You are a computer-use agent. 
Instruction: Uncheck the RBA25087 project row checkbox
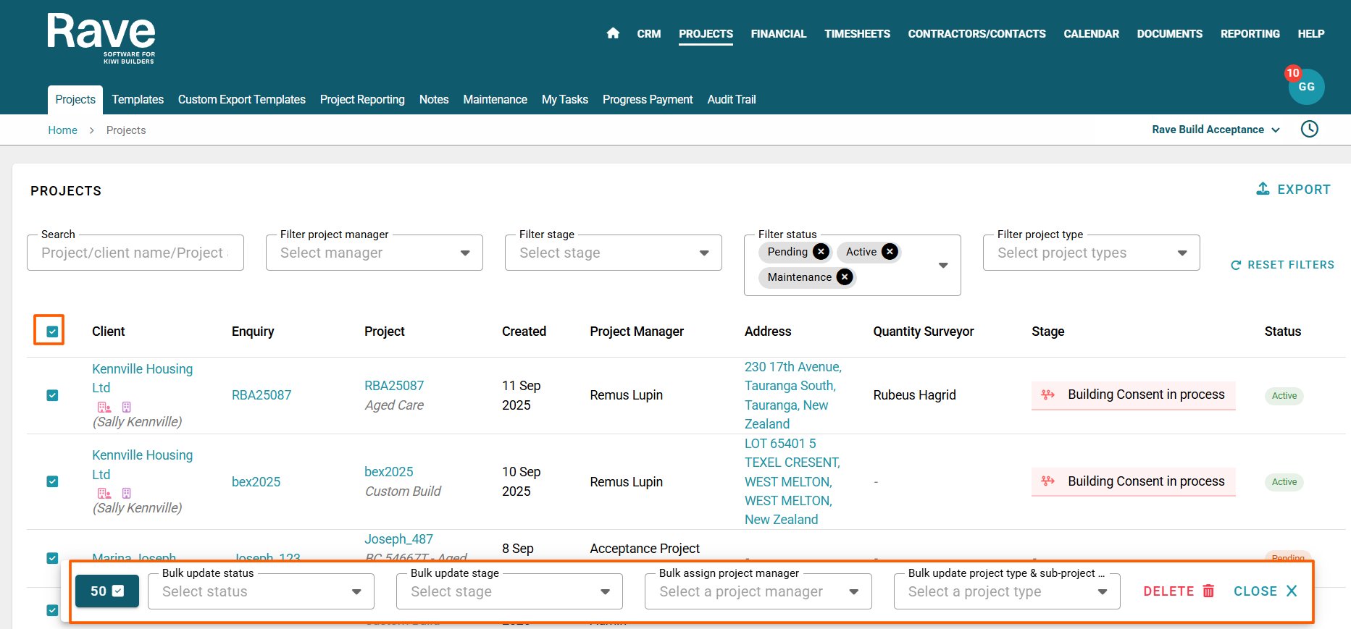52,395
